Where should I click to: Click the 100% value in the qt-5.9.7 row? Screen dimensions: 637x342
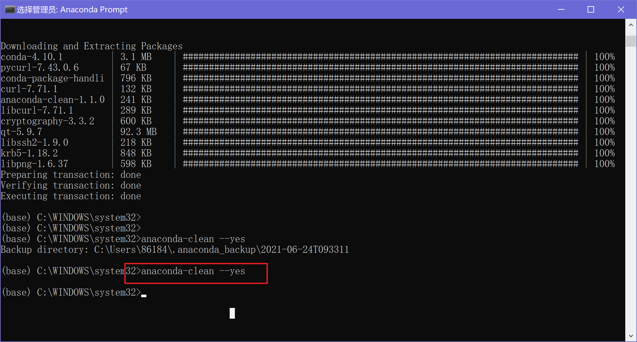coord(604,132)
